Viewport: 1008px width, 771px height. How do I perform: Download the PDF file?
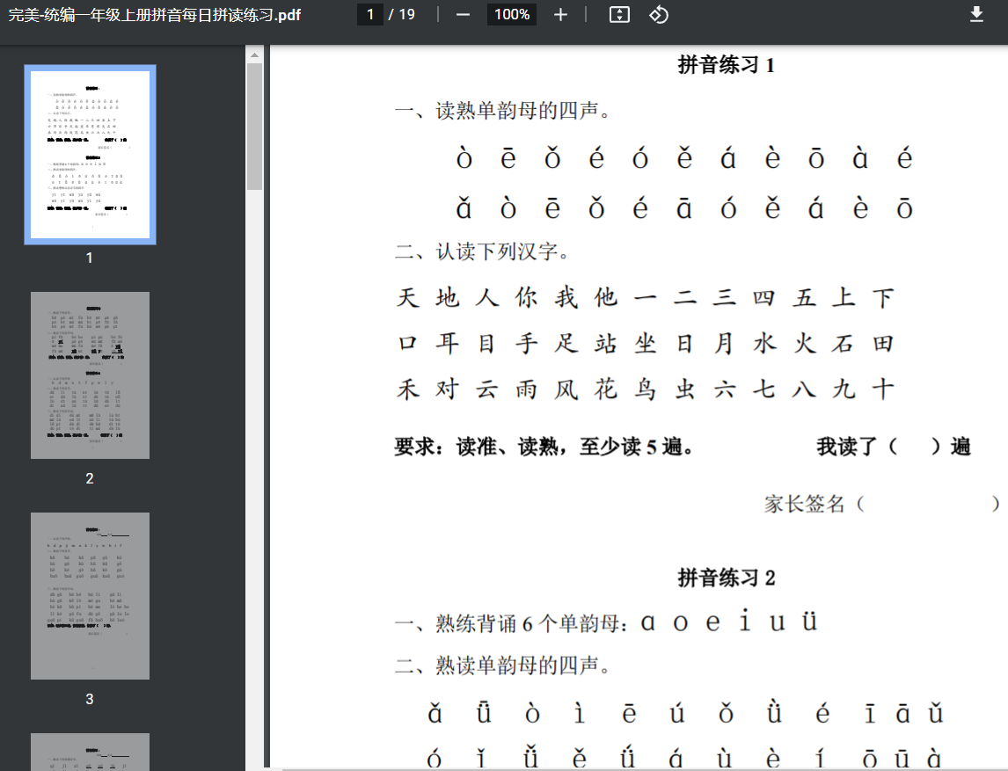point(976,15)
